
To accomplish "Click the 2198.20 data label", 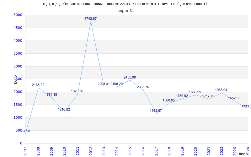I will [116, 84].
